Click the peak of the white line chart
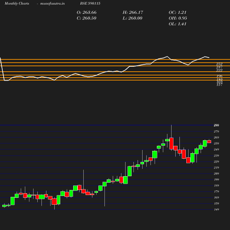This screenshot has height=230, width=230. point(167,57)
